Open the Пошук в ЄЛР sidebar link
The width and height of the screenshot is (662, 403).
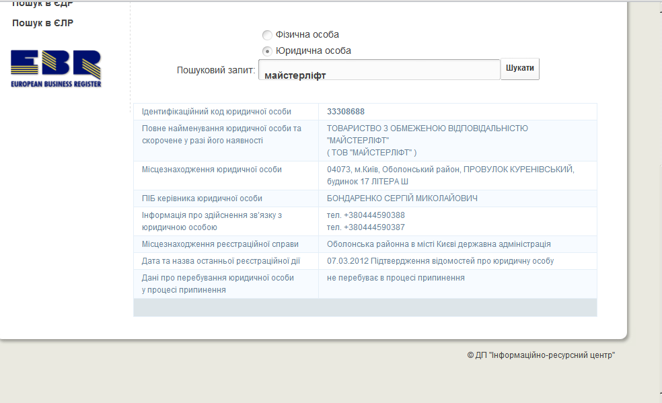point(42,23)
